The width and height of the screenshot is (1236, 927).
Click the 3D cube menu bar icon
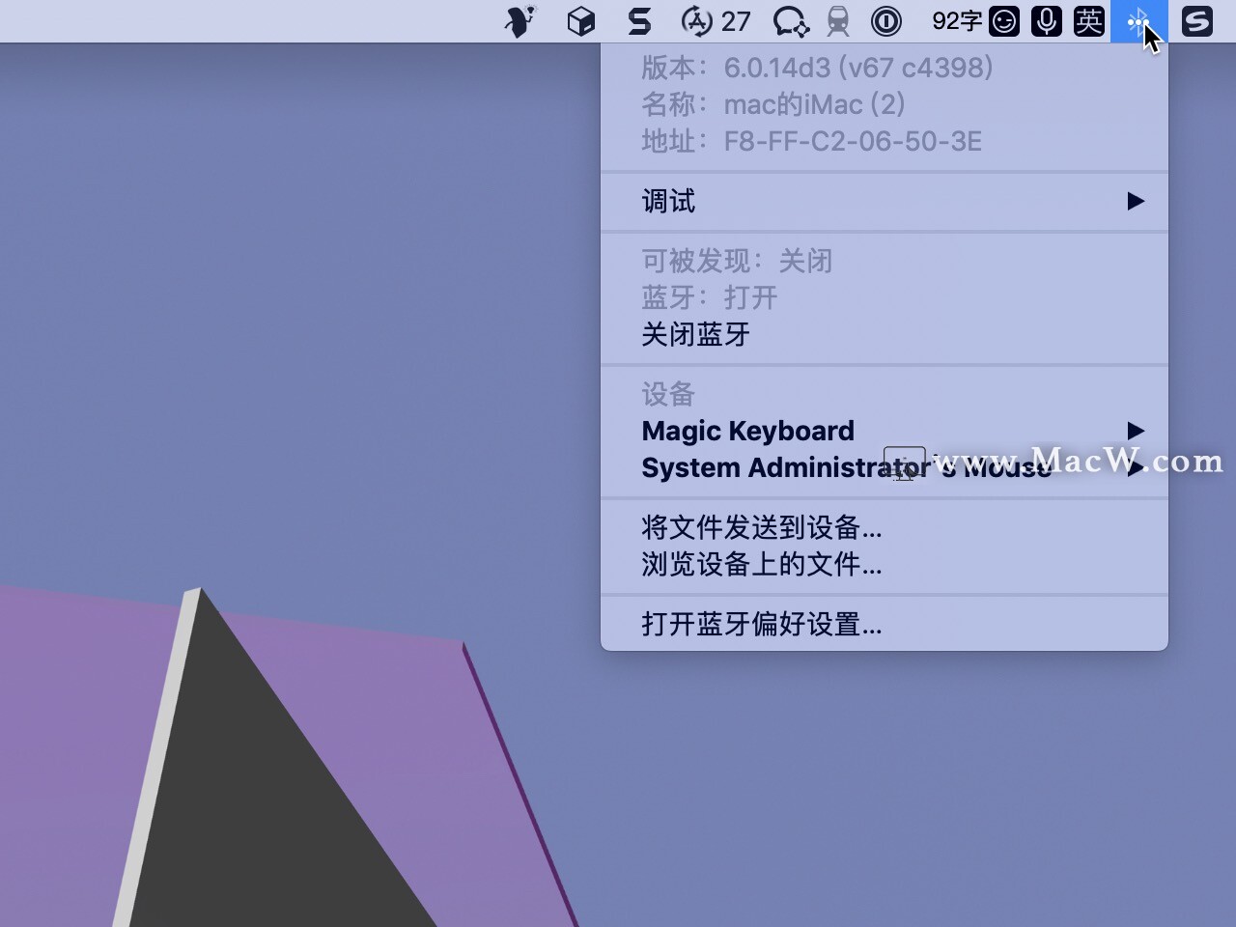coord(580,20)
